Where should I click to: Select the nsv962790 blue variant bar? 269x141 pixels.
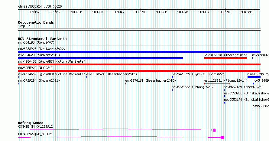(x=254, y=77)
